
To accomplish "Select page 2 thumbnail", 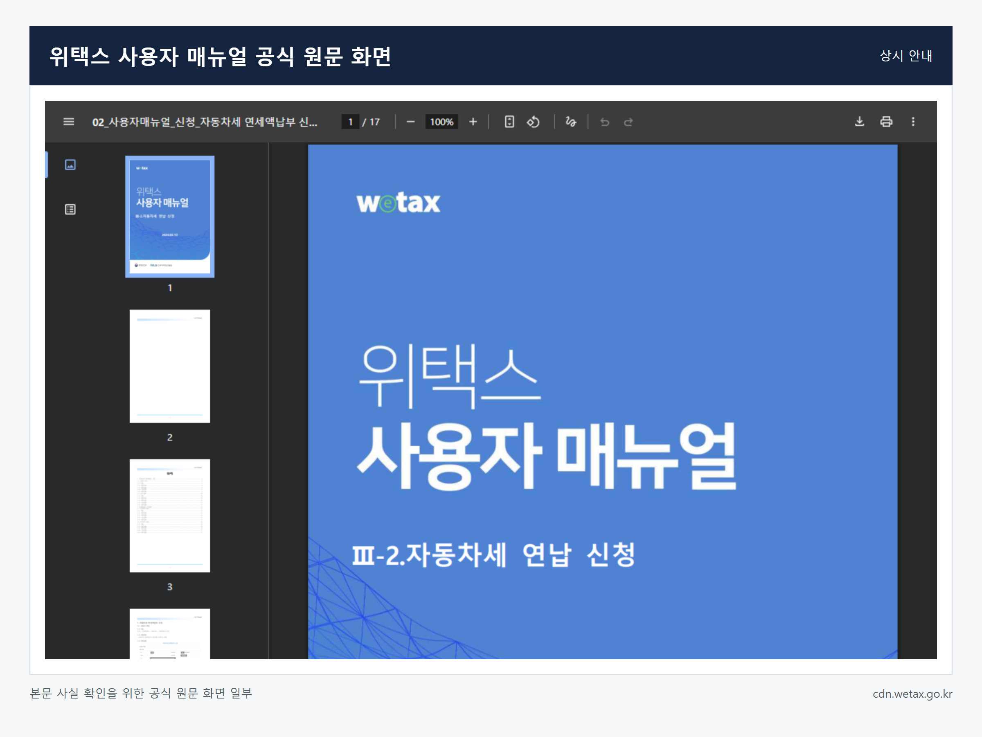I will click(x=169, y=366).
